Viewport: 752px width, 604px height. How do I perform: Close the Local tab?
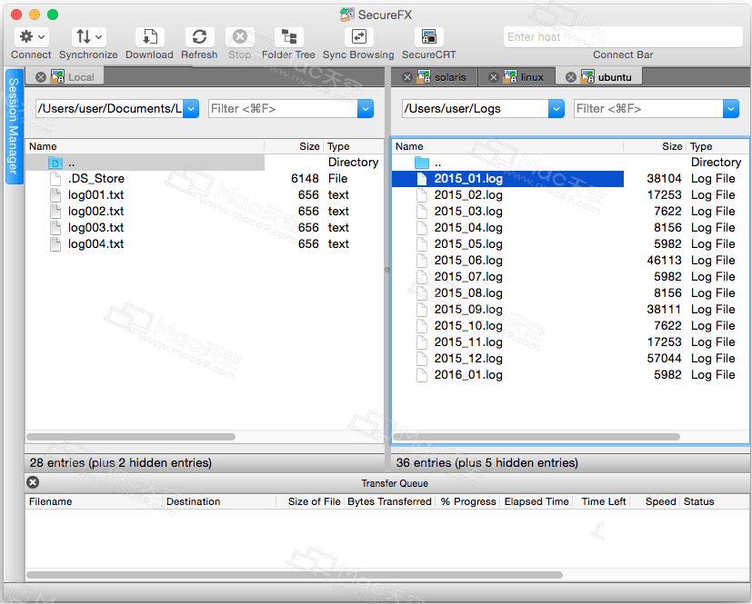tap(41, 77)
